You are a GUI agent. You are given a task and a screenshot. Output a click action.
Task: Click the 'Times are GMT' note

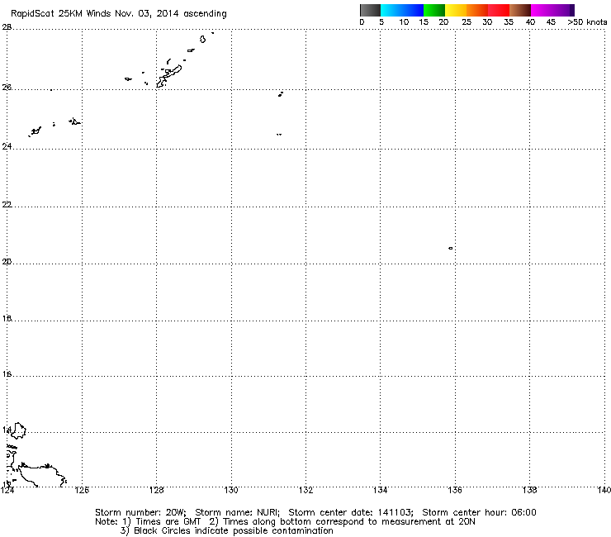point(168,522)
